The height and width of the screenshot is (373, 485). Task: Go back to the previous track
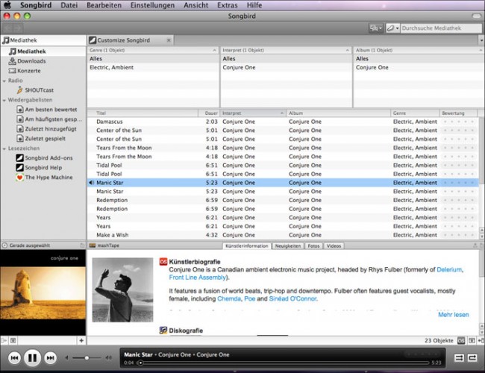click(x=13, y=358)
